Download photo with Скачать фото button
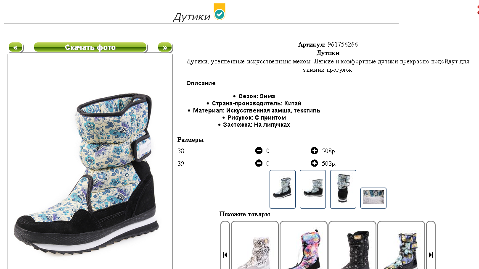 [90, 47]
